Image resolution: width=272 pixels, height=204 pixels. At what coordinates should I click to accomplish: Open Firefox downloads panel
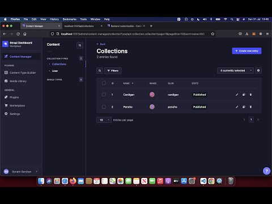pos(247,34)
